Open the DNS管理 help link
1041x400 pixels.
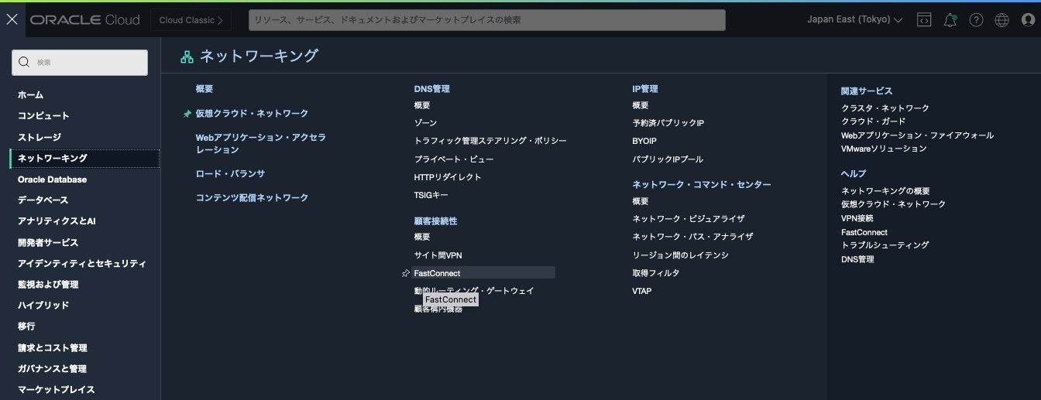857,259
